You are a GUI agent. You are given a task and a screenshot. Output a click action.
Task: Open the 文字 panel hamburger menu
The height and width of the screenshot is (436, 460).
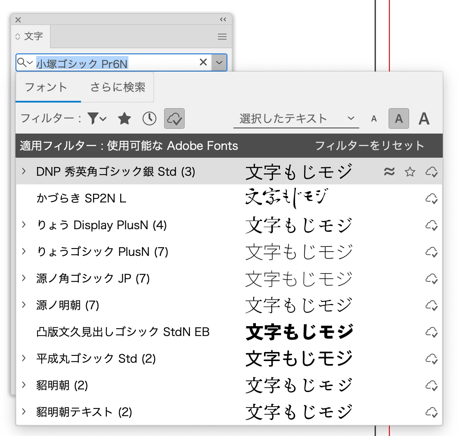click(x=222, y=37)
